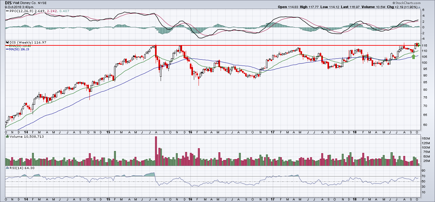Click the black line marker before PPO(12,26,9)

click(7, 11)
